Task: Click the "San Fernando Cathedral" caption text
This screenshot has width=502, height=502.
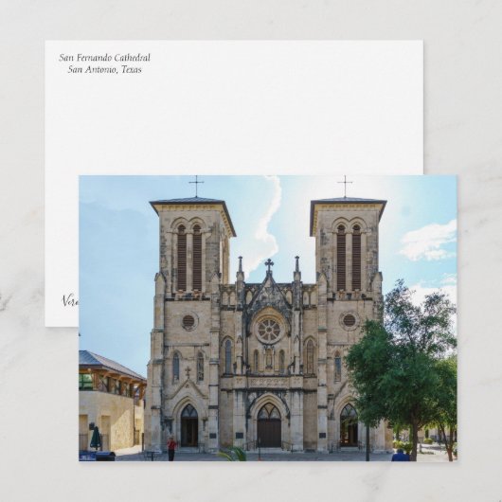Action: [105, 58]
